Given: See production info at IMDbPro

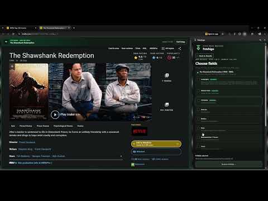Looking at the screenshot, I should 34,163.
